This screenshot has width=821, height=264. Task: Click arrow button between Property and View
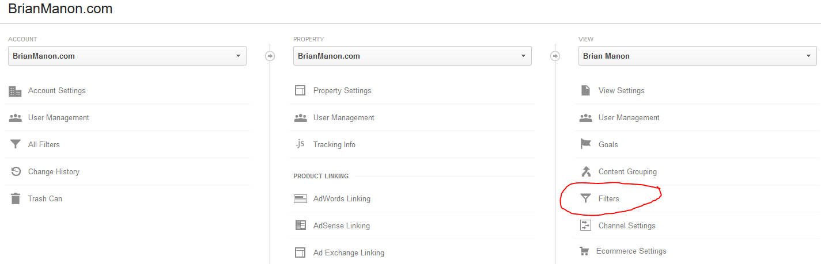pos(555,56)
